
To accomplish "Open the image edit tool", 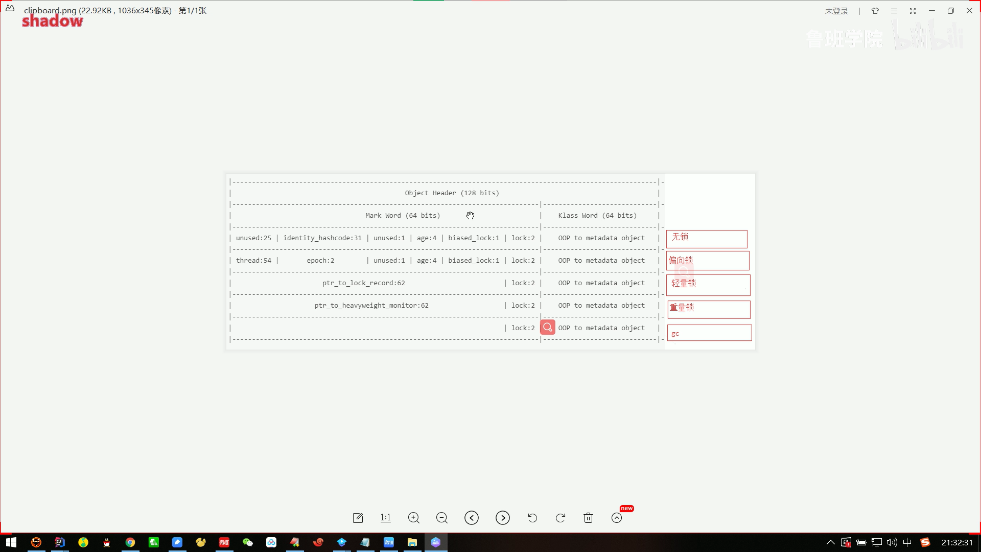I will [x=358, y=518].
